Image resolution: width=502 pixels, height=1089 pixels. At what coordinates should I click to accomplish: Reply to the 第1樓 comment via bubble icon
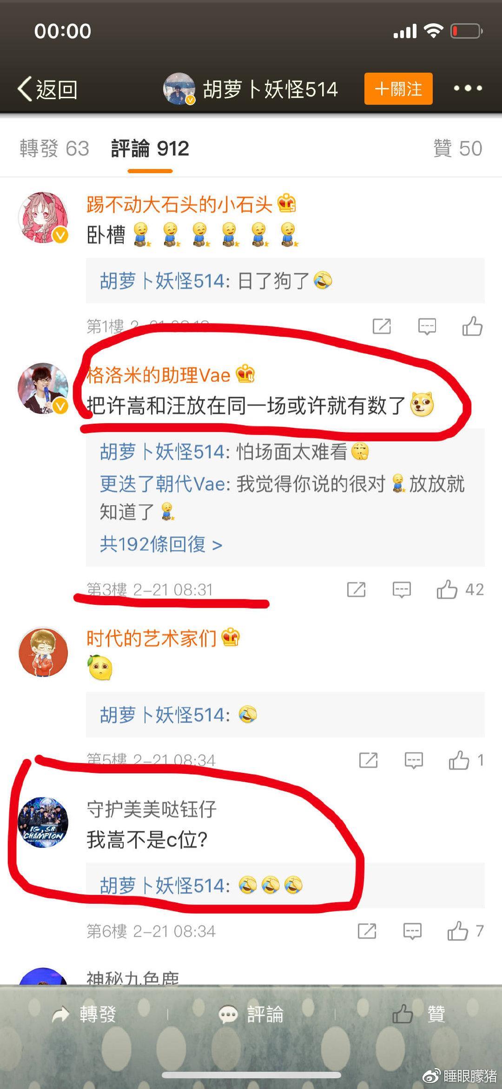[427, 326]
